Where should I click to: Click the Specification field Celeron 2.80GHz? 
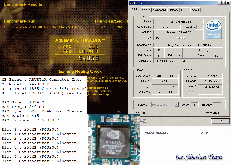tap(188, 45)
